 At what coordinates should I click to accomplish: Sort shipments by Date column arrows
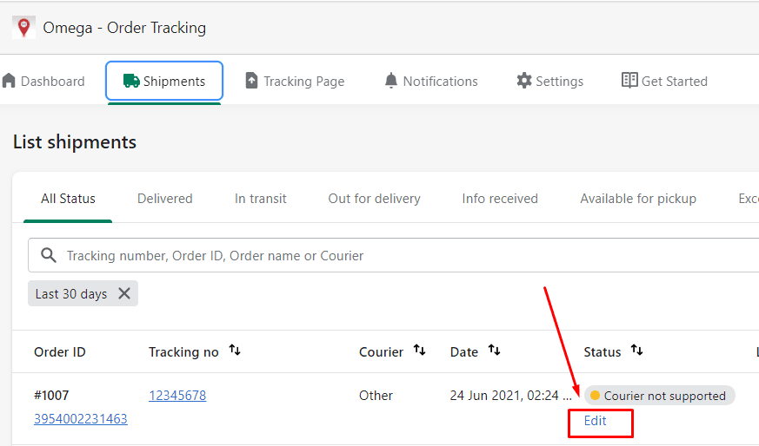(x=494, y=351)
